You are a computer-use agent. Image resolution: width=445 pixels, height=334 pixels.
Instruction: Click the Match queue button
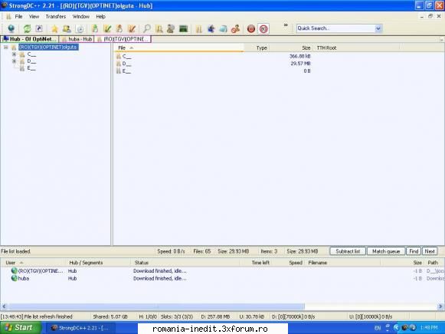coord(386,251)
